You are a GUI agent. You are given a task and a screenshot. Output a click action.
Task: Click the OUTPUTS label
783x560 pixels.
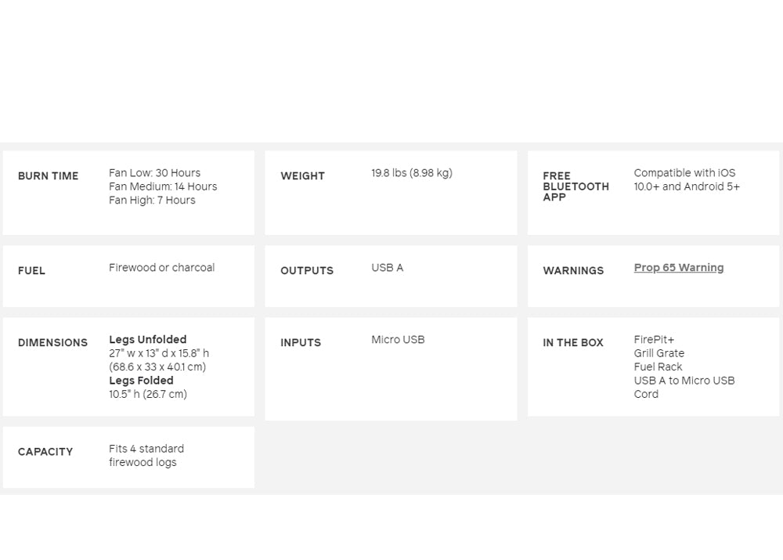point(307,271)
